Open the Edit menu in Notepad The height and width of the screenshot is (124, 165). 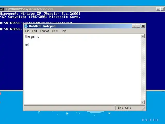point(35,31)
